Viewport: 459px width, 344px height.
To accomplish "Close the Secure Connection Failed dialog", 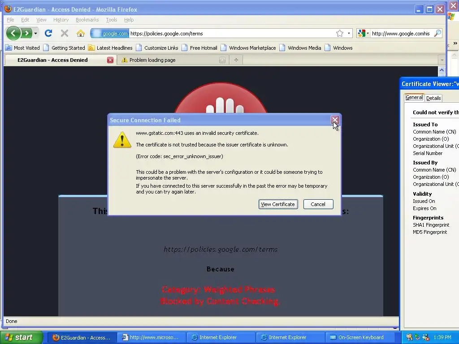I will click(x=334, y=120).
